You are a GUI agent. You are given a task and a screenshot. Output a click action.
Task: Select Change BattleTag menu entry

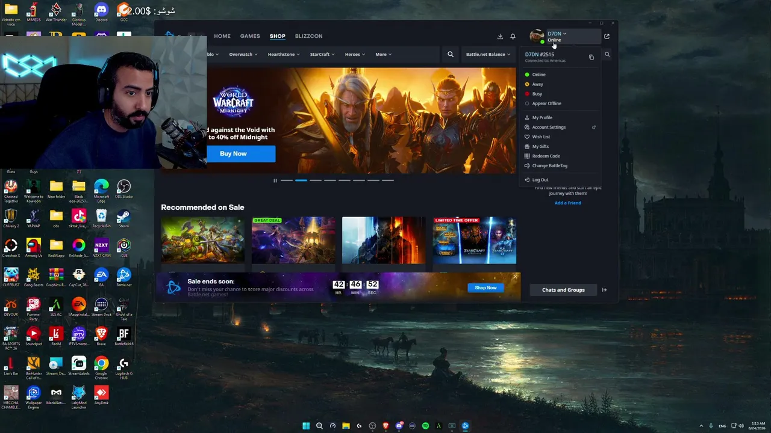(x=549, y=166)
